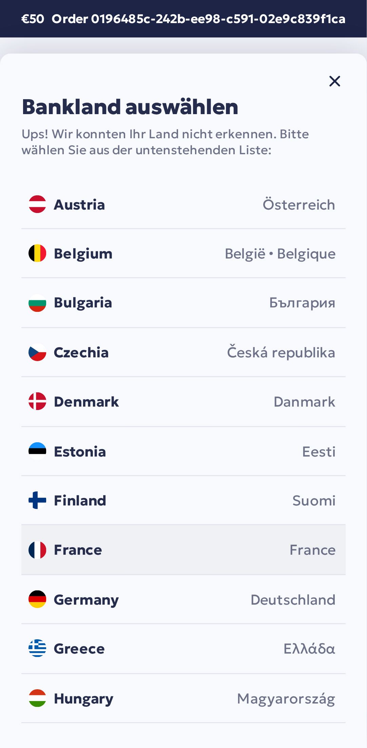Image resolution: width=367 pixels, height=748 pixels.
Task: Click the България label
Action: point(302,303)
